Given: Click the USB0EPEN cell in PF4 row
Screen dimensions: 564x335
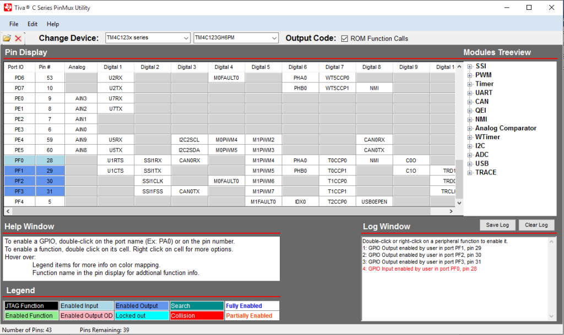Looking at the screenshot, I should coord(374,202).
